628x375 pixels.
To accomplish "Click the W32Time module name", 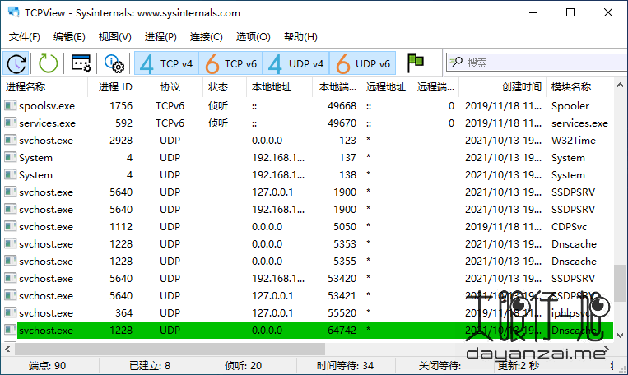I will point(574,141).
